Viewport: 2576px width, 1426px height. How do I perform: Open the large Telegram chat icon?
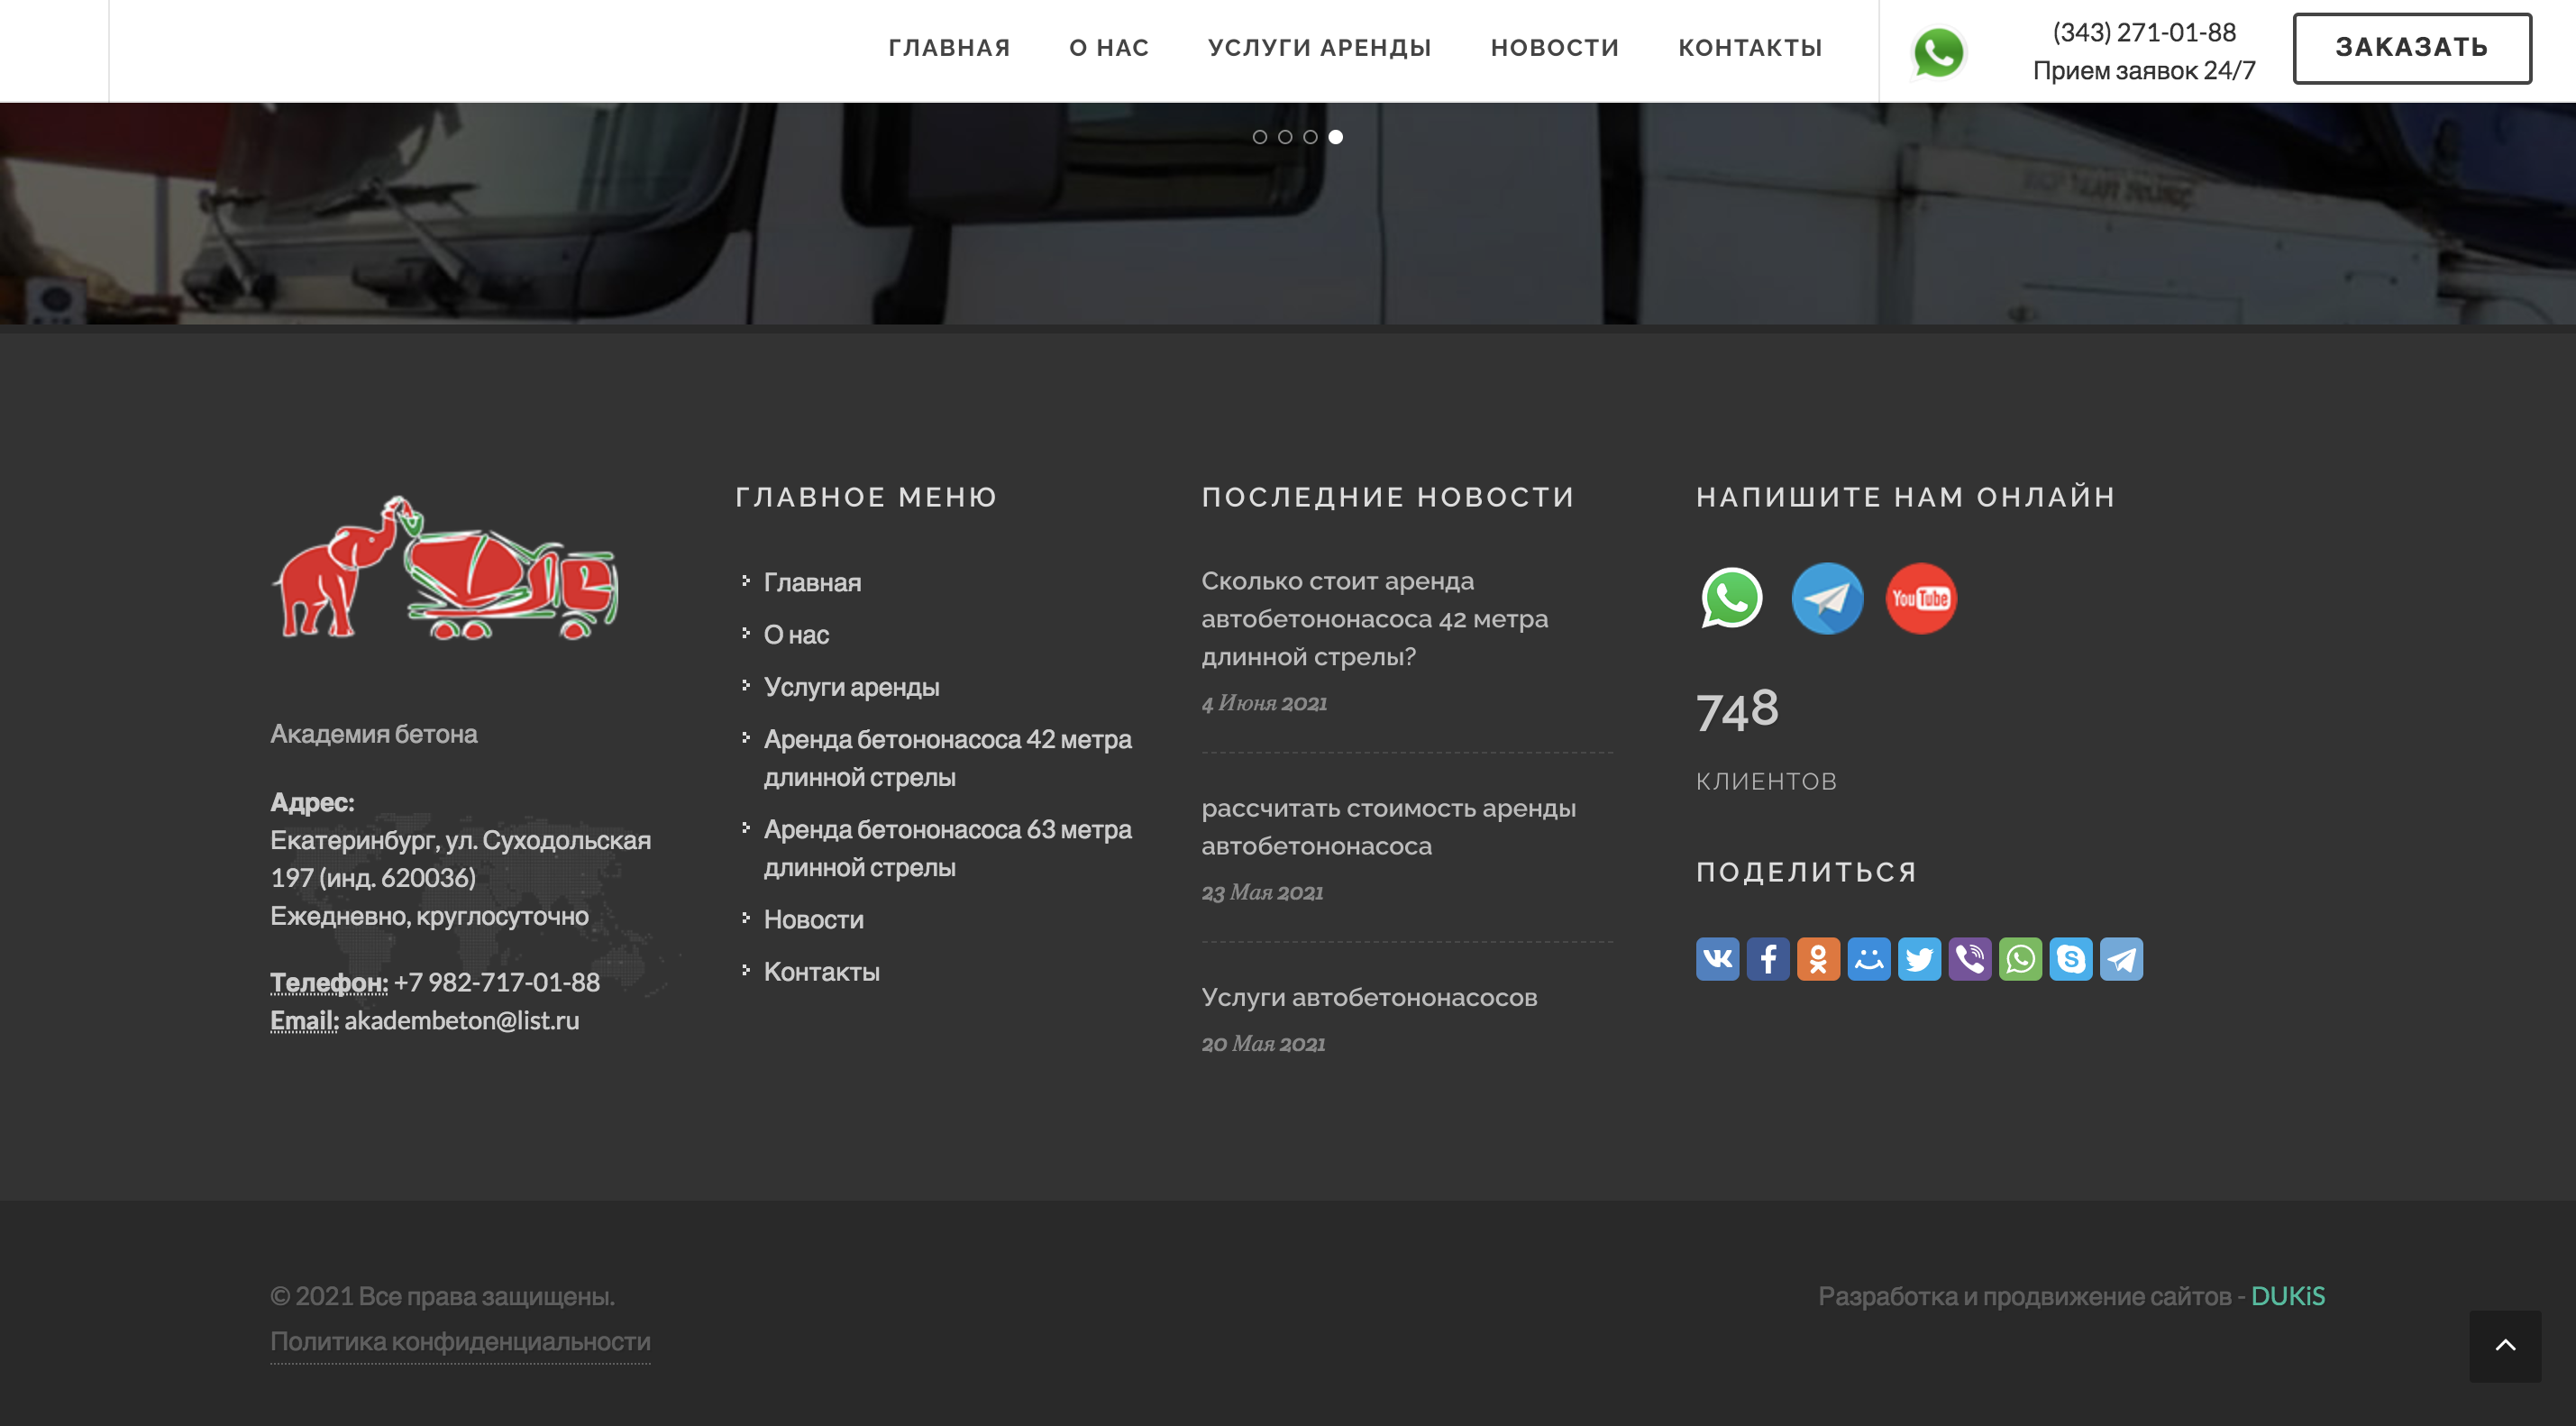(1826, 598)
